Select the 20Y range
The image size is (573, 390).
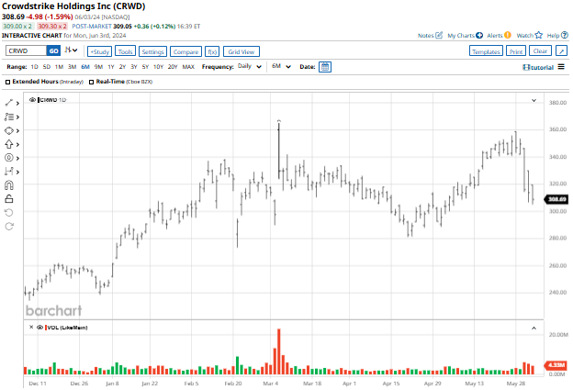tap(173, 67)
